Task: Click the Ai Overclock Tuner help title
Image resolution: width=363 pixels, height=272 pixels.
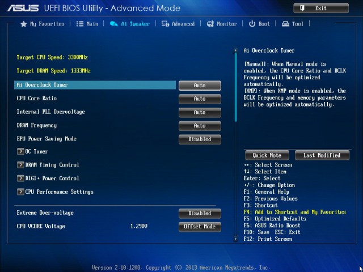Action: pos(269,50)
